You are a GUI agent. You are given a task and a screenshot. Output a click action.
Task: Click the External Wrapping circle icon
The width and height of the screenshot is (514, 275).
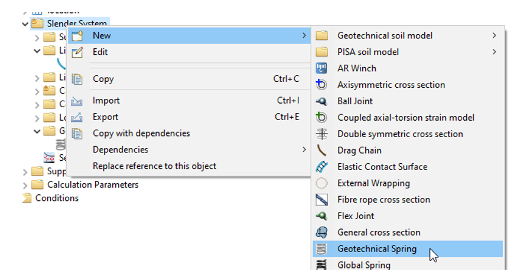322,183
